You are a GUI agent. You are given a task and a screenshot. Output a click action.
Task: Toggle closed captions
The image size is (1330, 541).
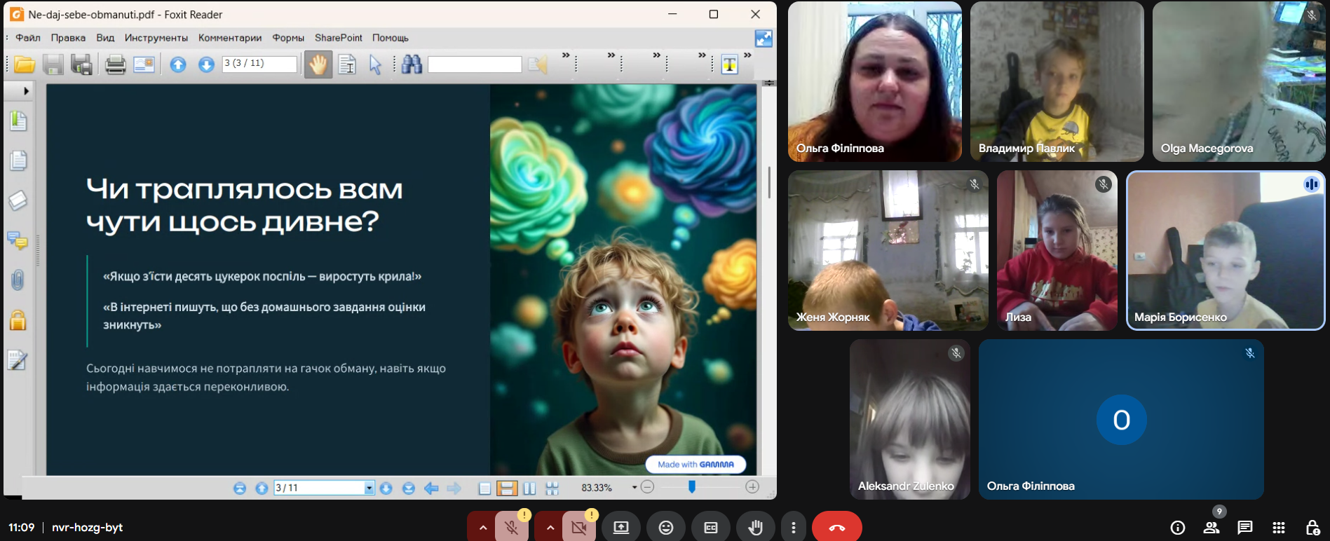click(710, 528)
